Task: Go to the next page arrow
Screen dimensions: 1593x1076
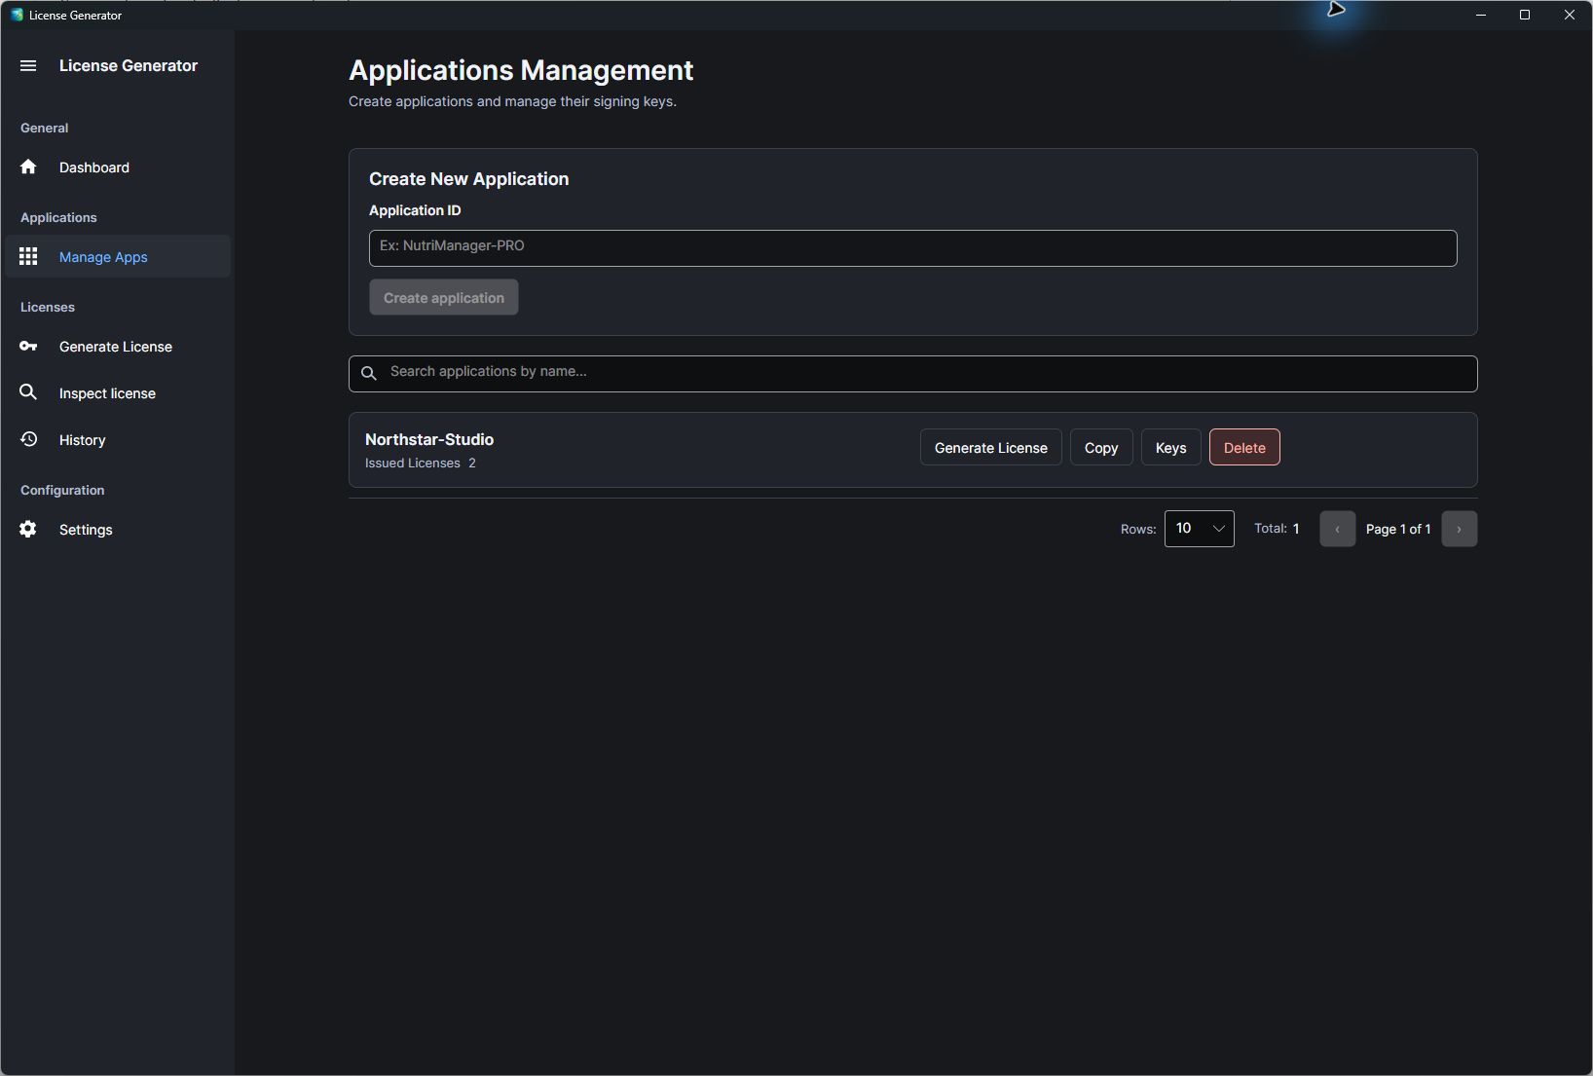Action: 1459,529
